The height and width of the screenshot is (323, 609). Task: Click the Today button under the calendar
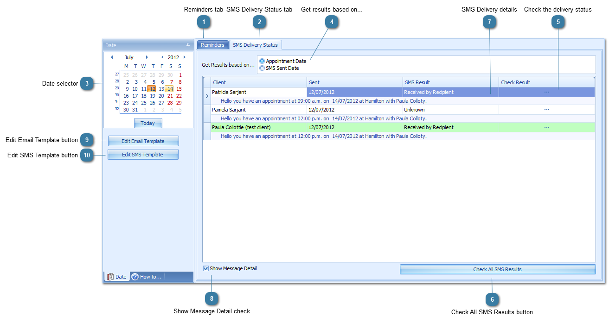(x=148, y=123)
